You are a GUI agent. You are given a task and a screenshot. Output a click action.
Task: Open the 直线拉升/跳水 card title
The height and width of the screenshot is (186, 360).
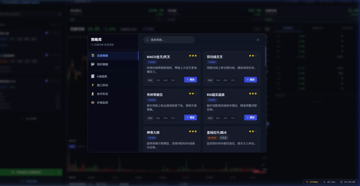click(x=217, y=132)
